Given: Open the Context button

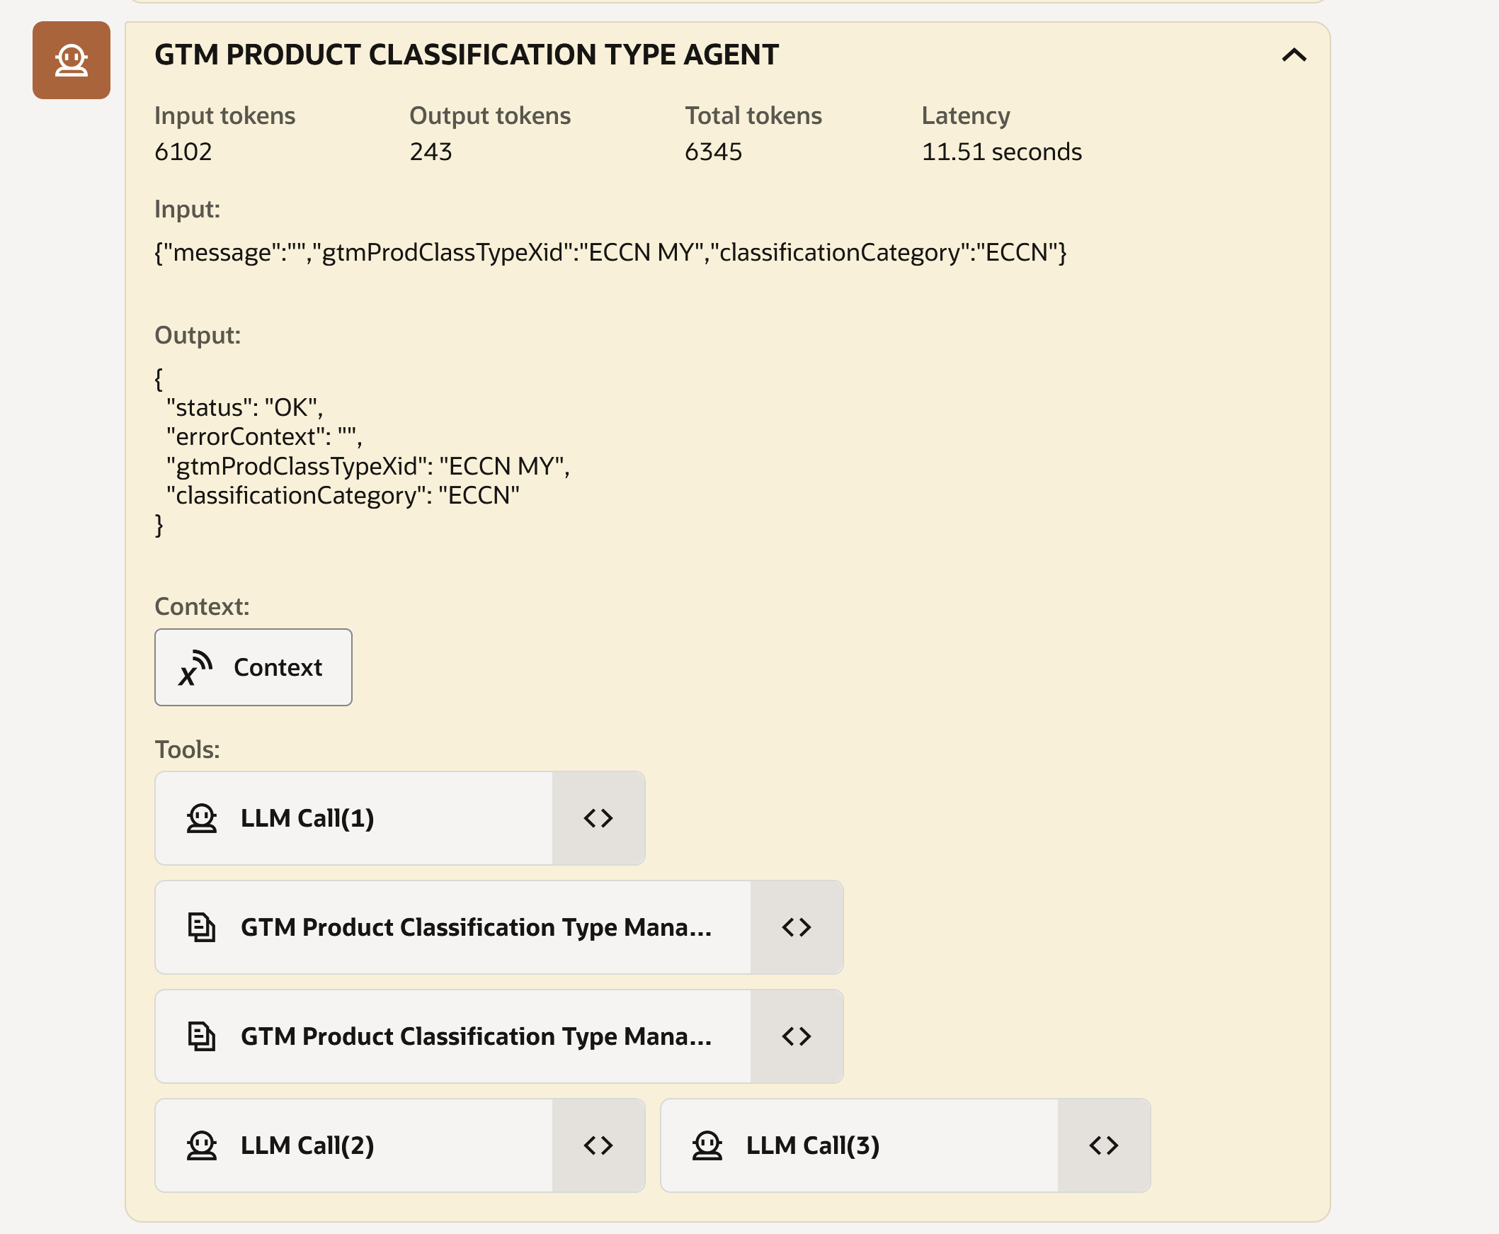Looking at the screenshot, I should (253, 667).
